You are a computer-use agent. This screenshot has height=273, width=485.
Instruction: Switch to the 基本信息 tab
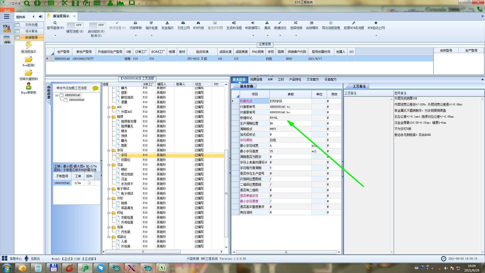(x=239, y=79)
